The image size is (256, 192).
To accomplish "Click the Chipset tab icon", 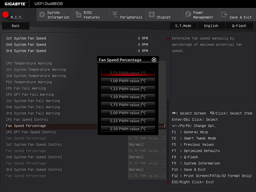I will click(151, 15).
